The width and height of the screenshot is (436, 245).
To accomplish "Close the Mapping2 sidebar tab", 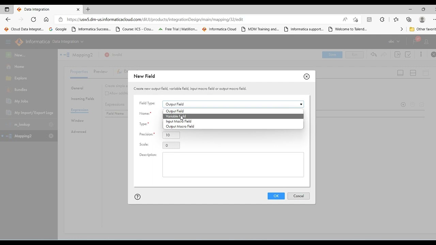I will (x=51, y=136).
